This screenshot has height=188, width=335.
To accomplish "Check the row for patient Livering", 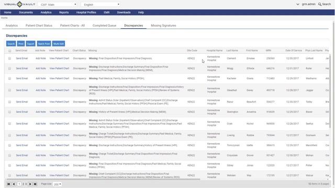I will [9, 135].
